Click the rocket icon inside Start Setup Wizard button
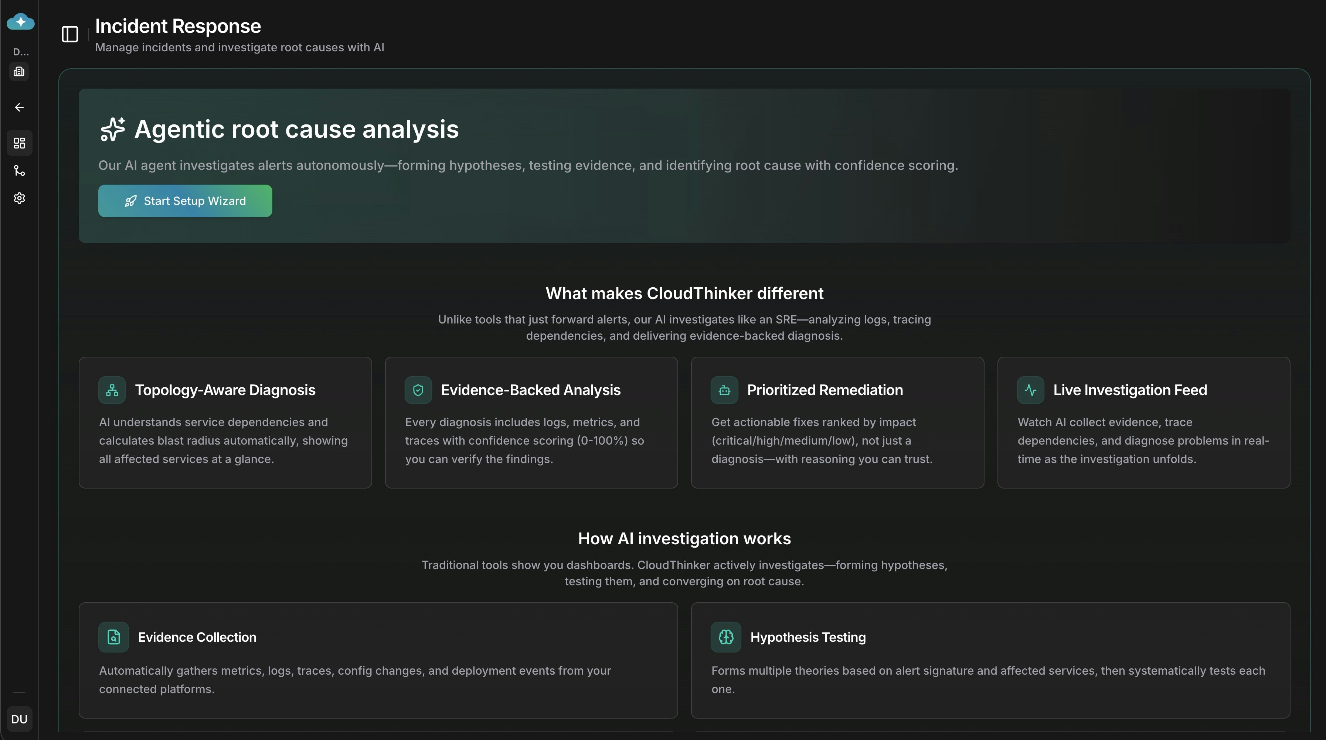1326x740 pixels. pyautogui.click(x=131, y=201)
